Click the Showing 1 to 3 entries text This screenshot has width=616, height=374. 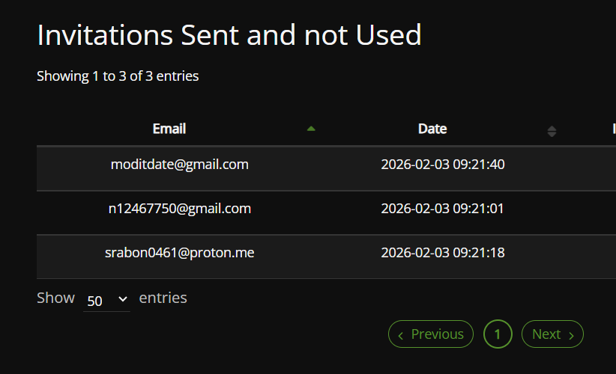point(118,76)
